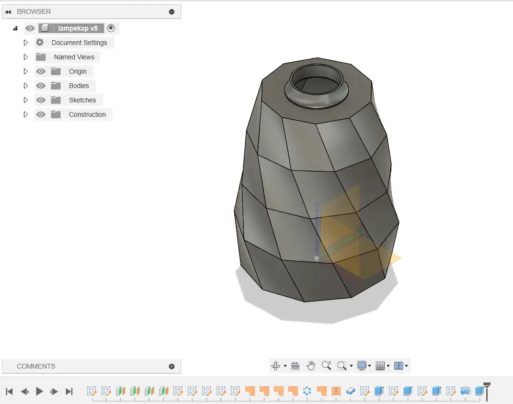Open the Viewports dropdown arrow
This screenshot has height=404, width=513.
click(x=406, y=366)
